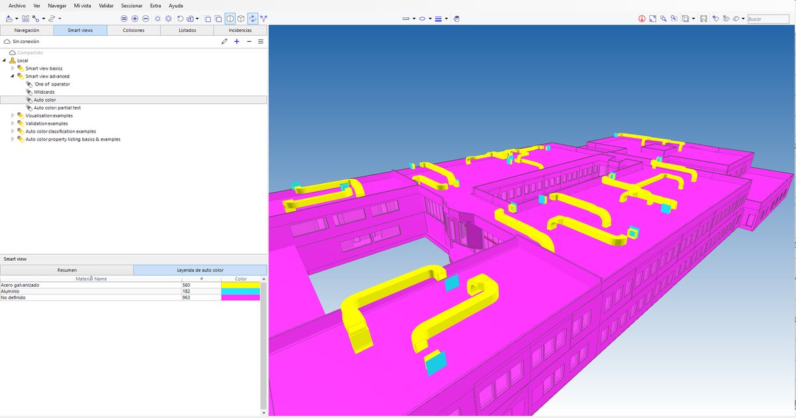Click the ellipse shape tool icon

coord(423,19)
